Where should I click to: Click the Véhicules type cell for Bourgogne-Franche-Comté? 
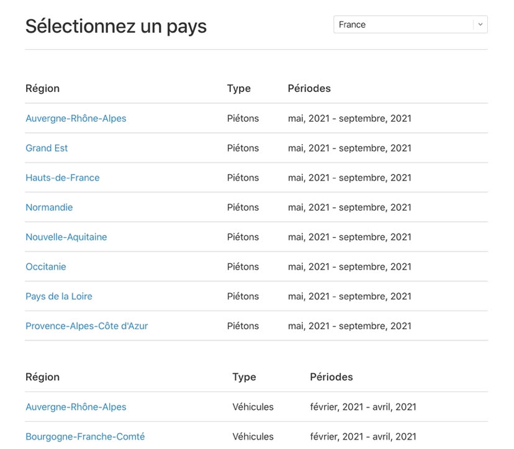click(253, 437)
